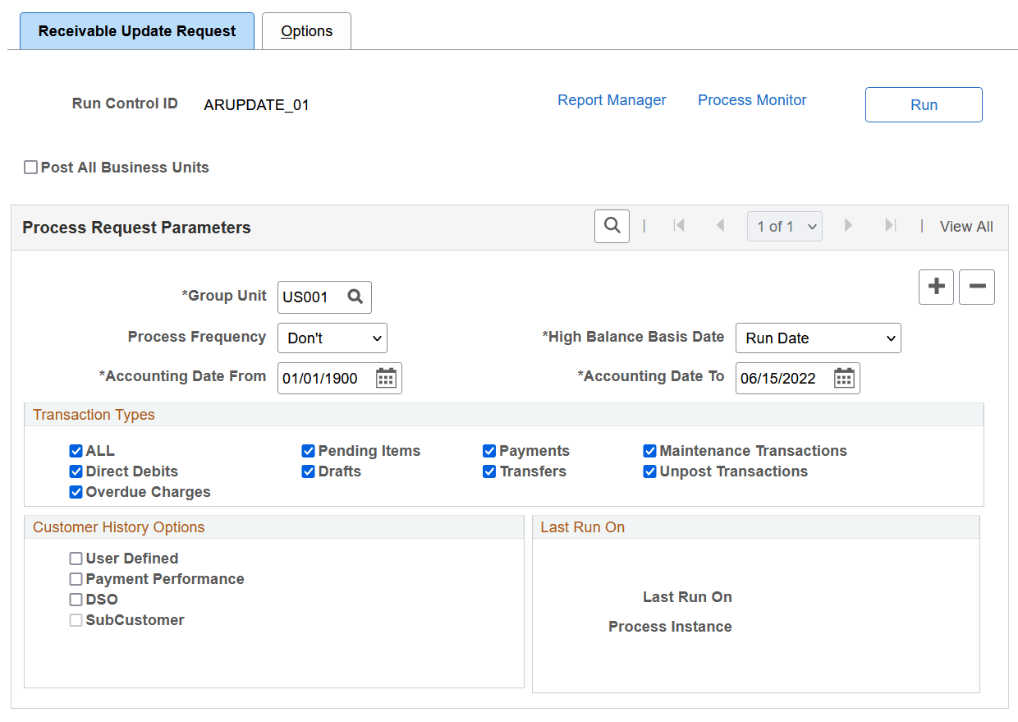Open the 1 of 1 record selector dropdown
Image resolution: width=1018 pixels, height=722 pixels.
(784, 226)
